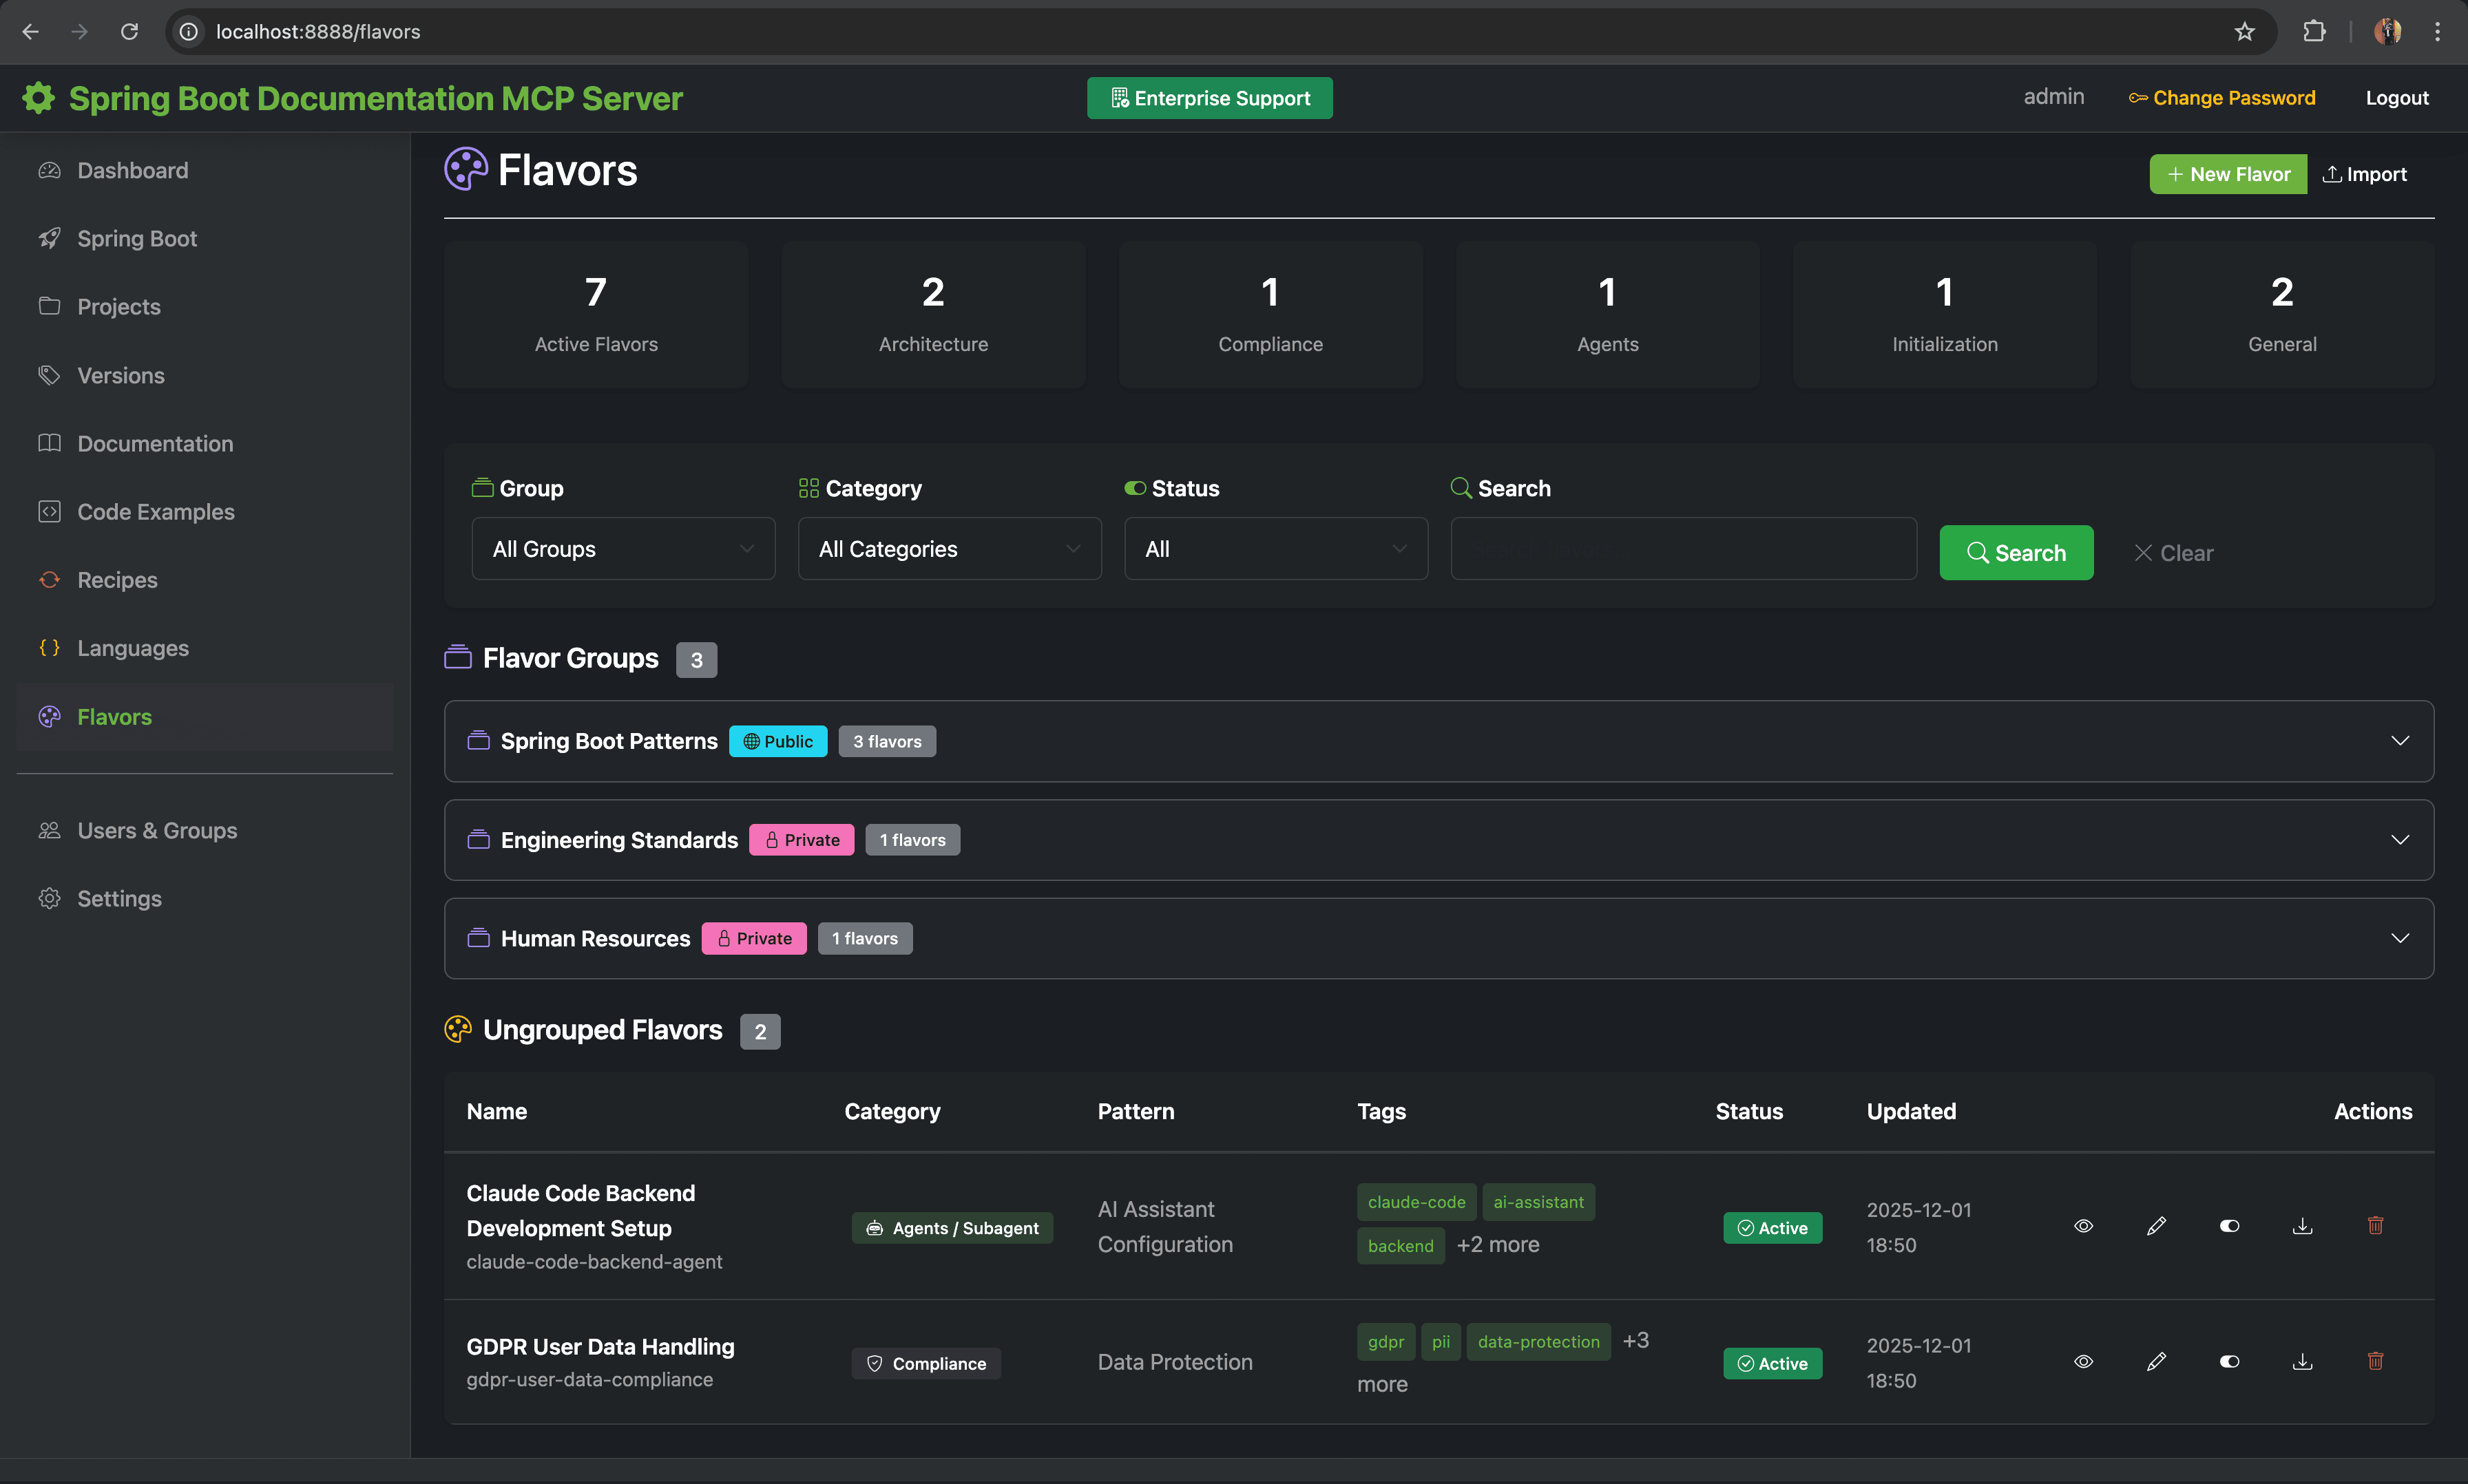2468x1484 pixels.
Task: Click the Compliance stat card
Action: (1270, 314)
